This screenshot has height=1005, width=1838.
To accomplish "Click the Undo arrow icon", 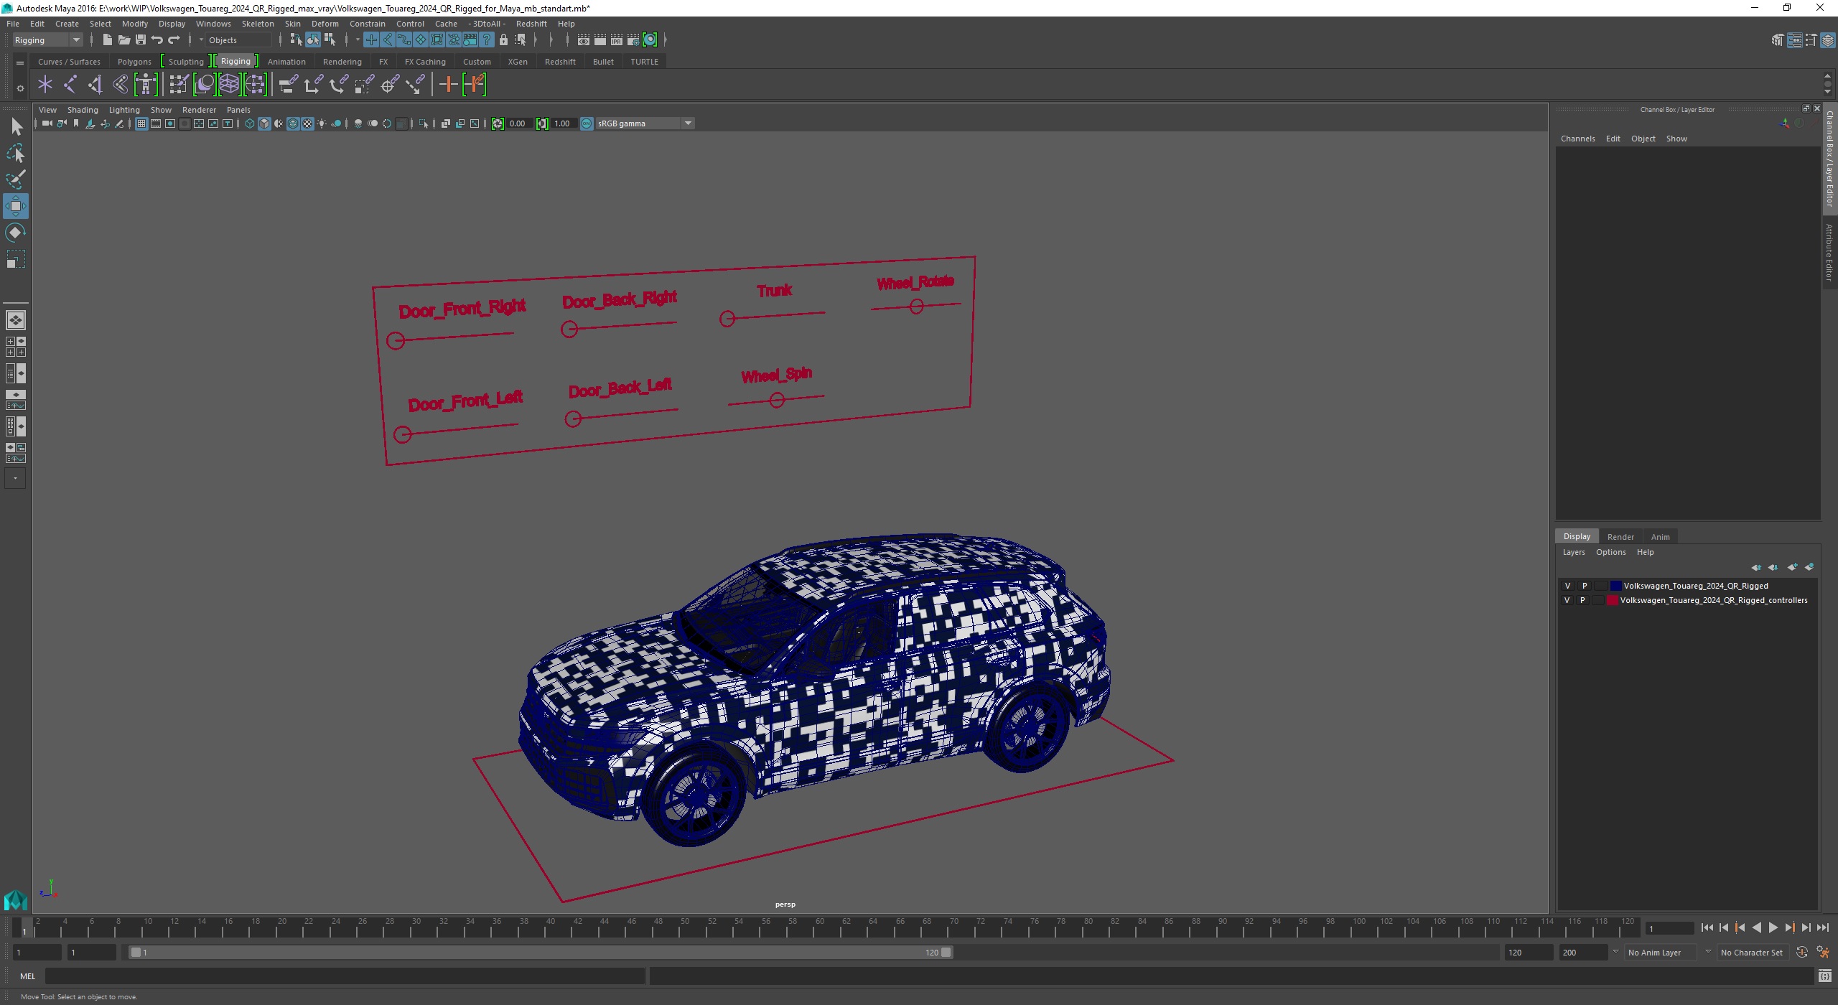I will coord(157,40).
